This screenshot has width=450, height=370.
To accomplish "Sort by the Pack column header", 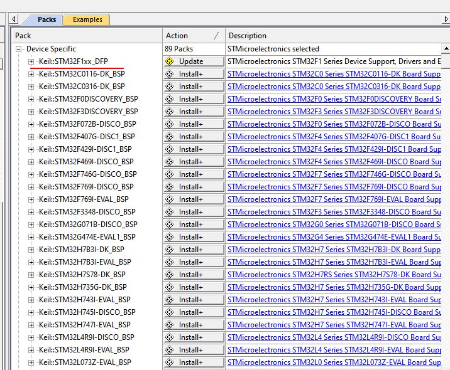I will pos(87,36).
